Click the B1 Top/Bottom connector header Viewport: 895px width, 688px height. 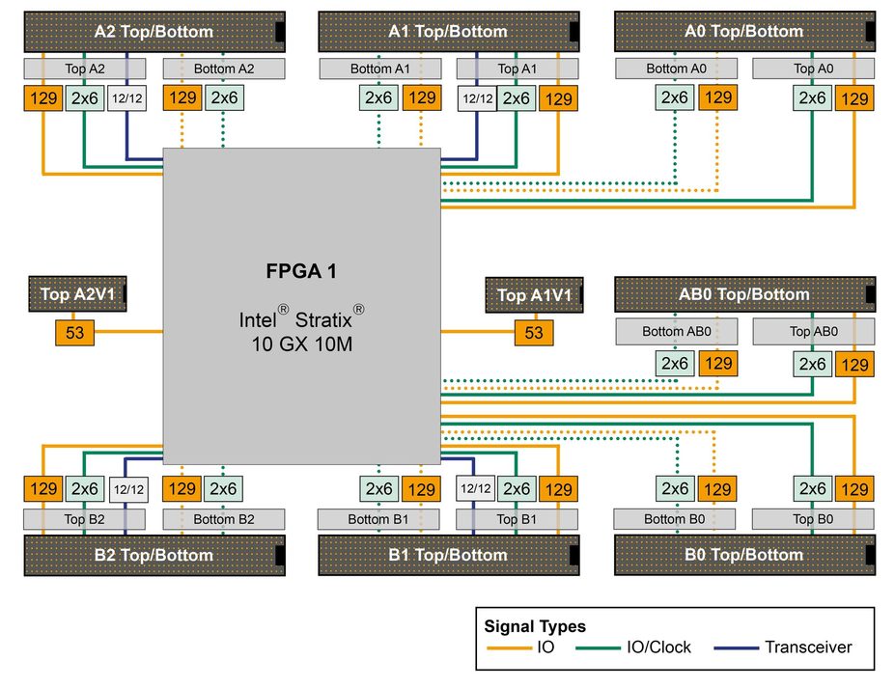[x=449, y=555]
